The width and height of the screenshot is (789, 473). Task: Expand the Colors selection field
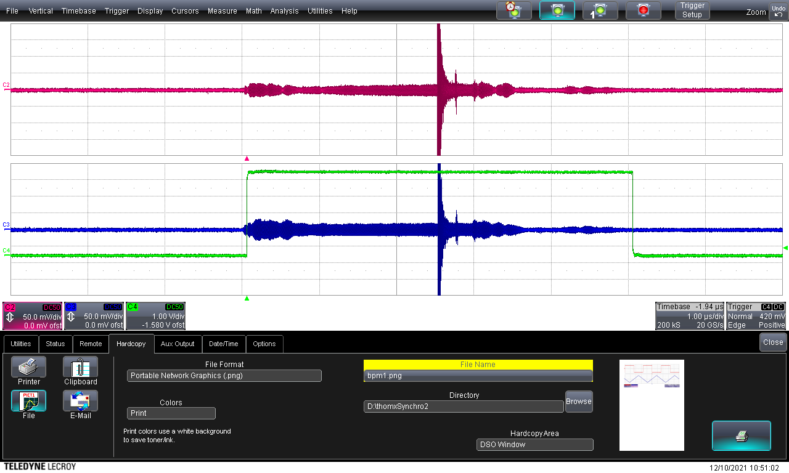point(171,413)
